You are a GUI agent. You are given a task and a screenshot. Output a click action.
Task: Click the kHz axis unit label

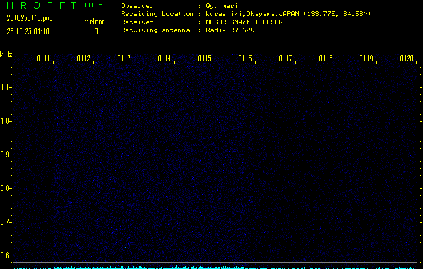click(x=6, y=54)
